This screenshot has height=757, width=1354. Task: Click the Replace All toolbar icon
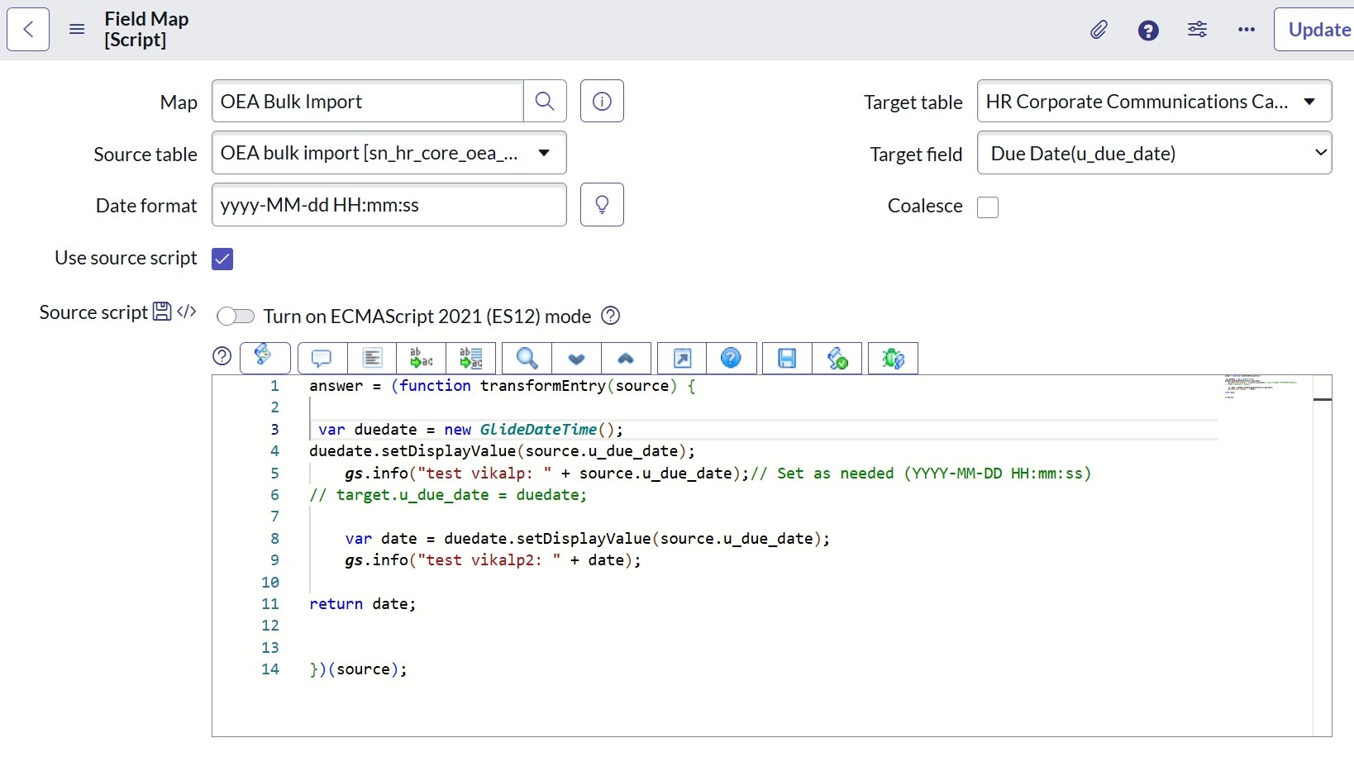pyautogui.click(x=471, y=359)
